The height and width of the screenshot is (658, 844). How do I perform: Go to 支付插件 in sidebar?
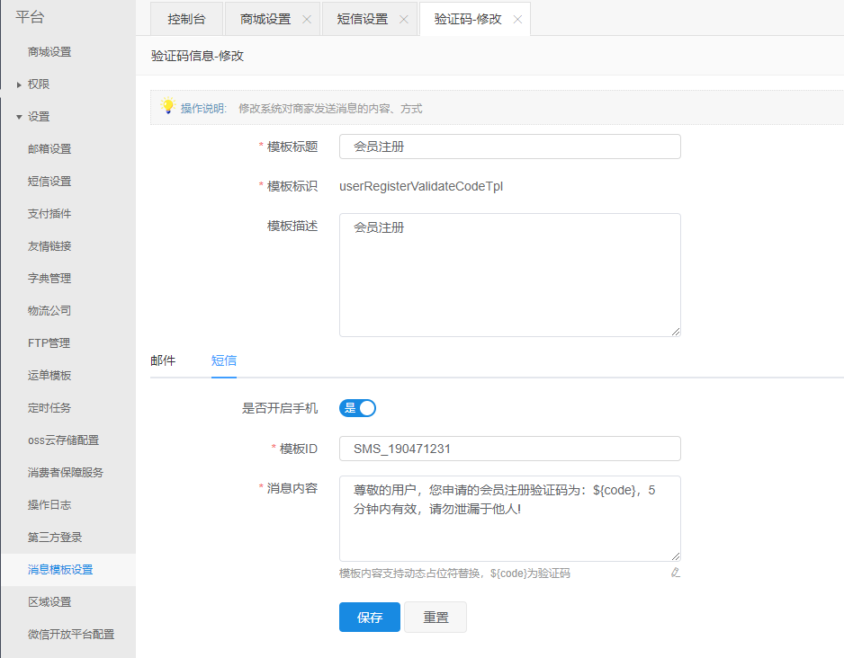point(49,214)
